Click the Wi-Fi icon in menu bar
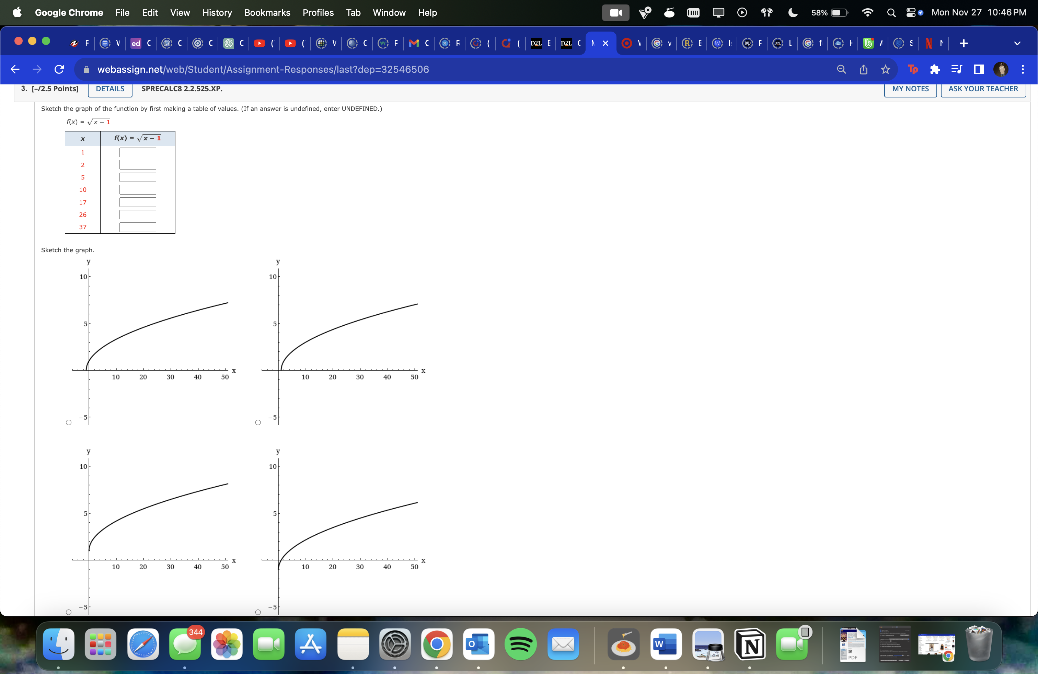Image resolution: width=1038 pixels, height=674 pixels. pos(867,13)
